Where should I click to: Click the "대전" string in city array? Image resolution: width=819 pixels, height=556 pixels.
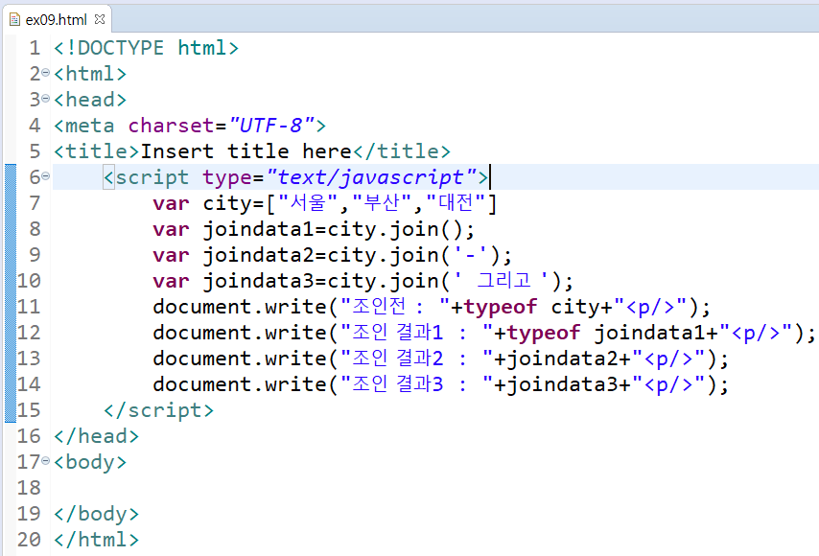point(456,202)
